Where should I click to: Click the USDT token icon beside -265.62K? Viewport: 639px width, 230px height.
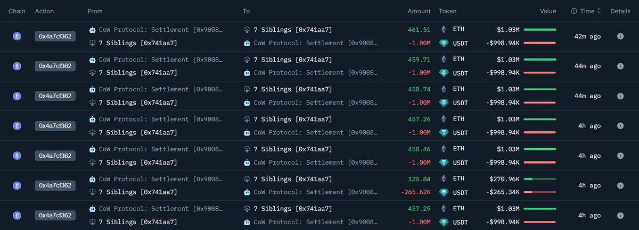[444, 192]
